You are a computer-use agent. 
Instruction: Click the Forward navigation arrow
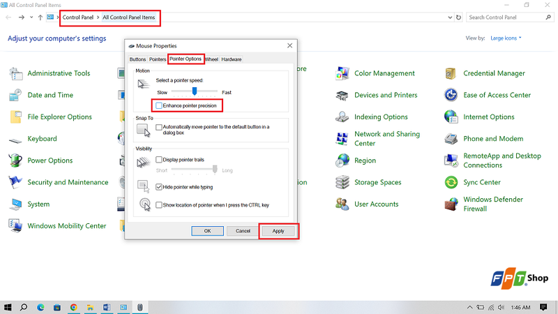pos(22,17)
